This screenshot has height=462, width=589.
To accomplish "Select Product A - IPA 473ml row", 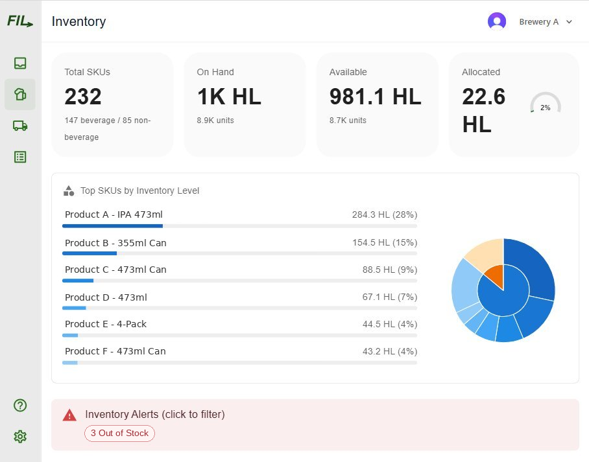I will point(239,219).
